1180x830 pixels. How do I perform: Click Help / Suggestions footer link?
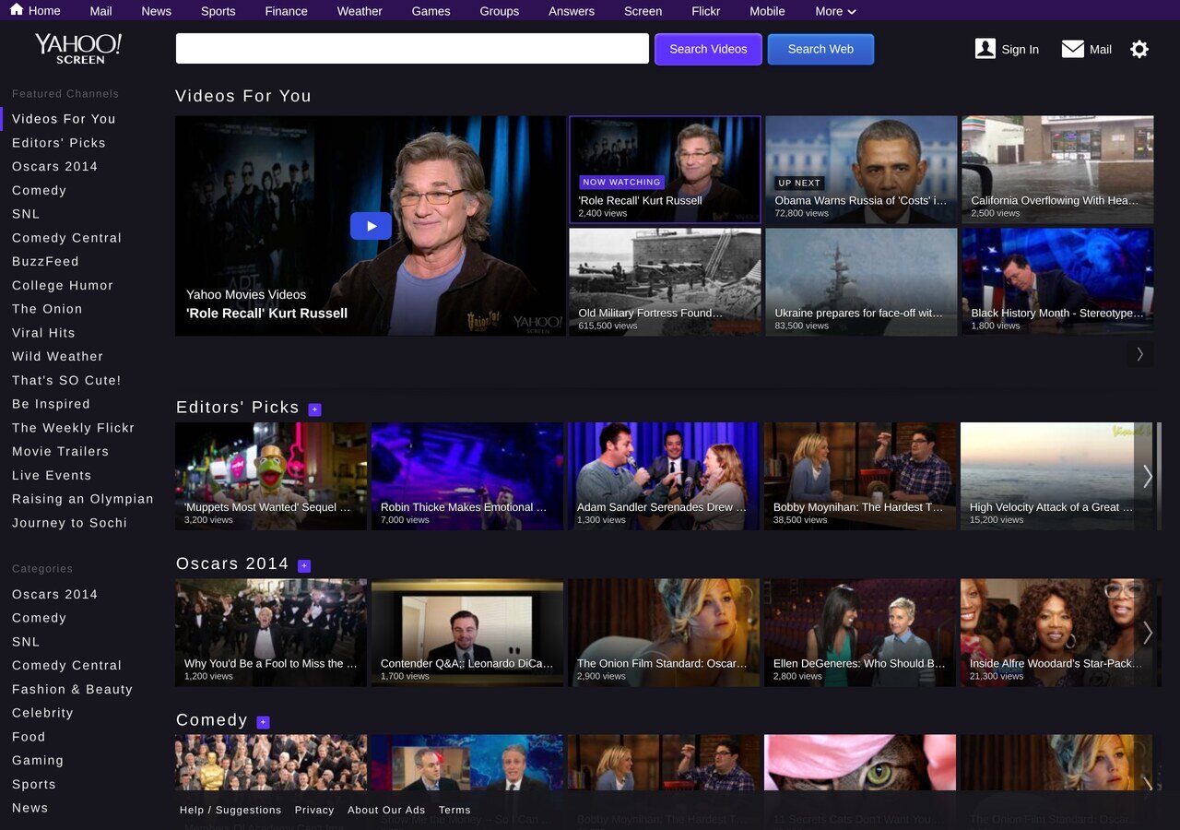click(x=230, y=810)
